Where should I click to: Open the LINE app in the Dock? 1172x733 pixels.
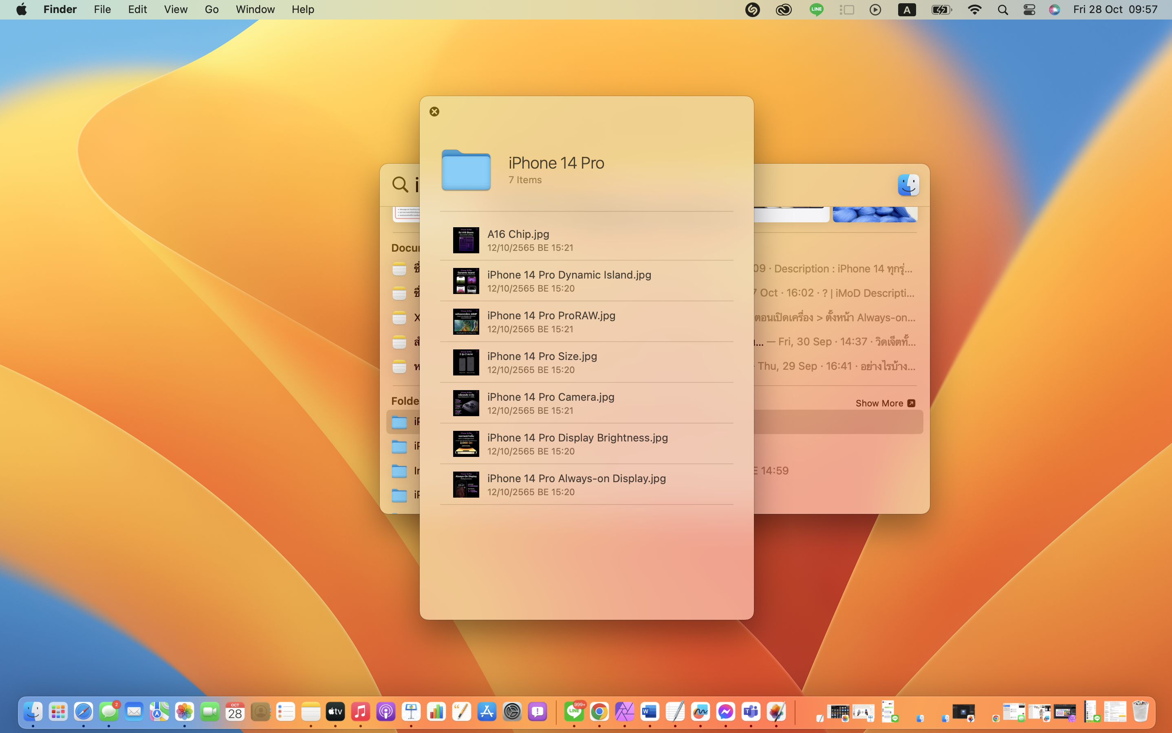tap(574, 712)
